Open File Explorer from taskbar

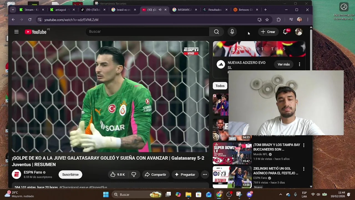pos(188,194)
